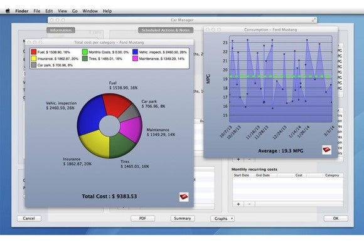Open the Go menu
This screenshot has height=243, width=364.
click(75, 11)
